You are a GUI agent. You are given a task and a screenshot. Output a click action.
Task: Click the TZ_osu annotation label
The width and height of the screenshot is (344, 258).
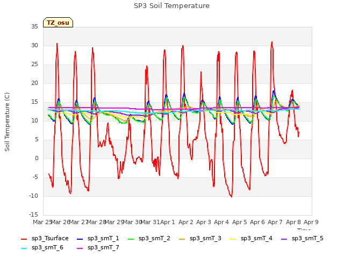[x=58, y=23]
